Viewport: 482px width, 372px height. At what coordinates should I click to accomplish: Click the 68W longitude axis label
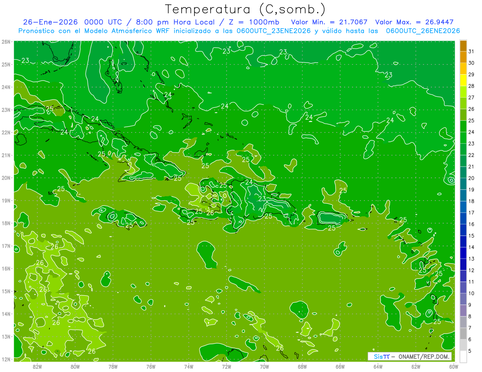click(x=302, y=366)
